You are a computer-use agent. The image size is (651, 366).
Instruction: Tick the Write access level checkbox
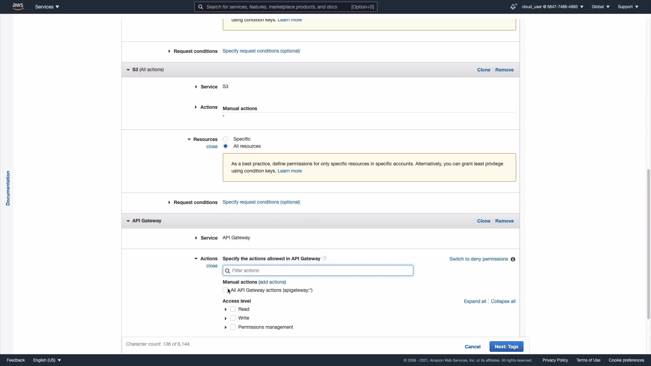233,318
